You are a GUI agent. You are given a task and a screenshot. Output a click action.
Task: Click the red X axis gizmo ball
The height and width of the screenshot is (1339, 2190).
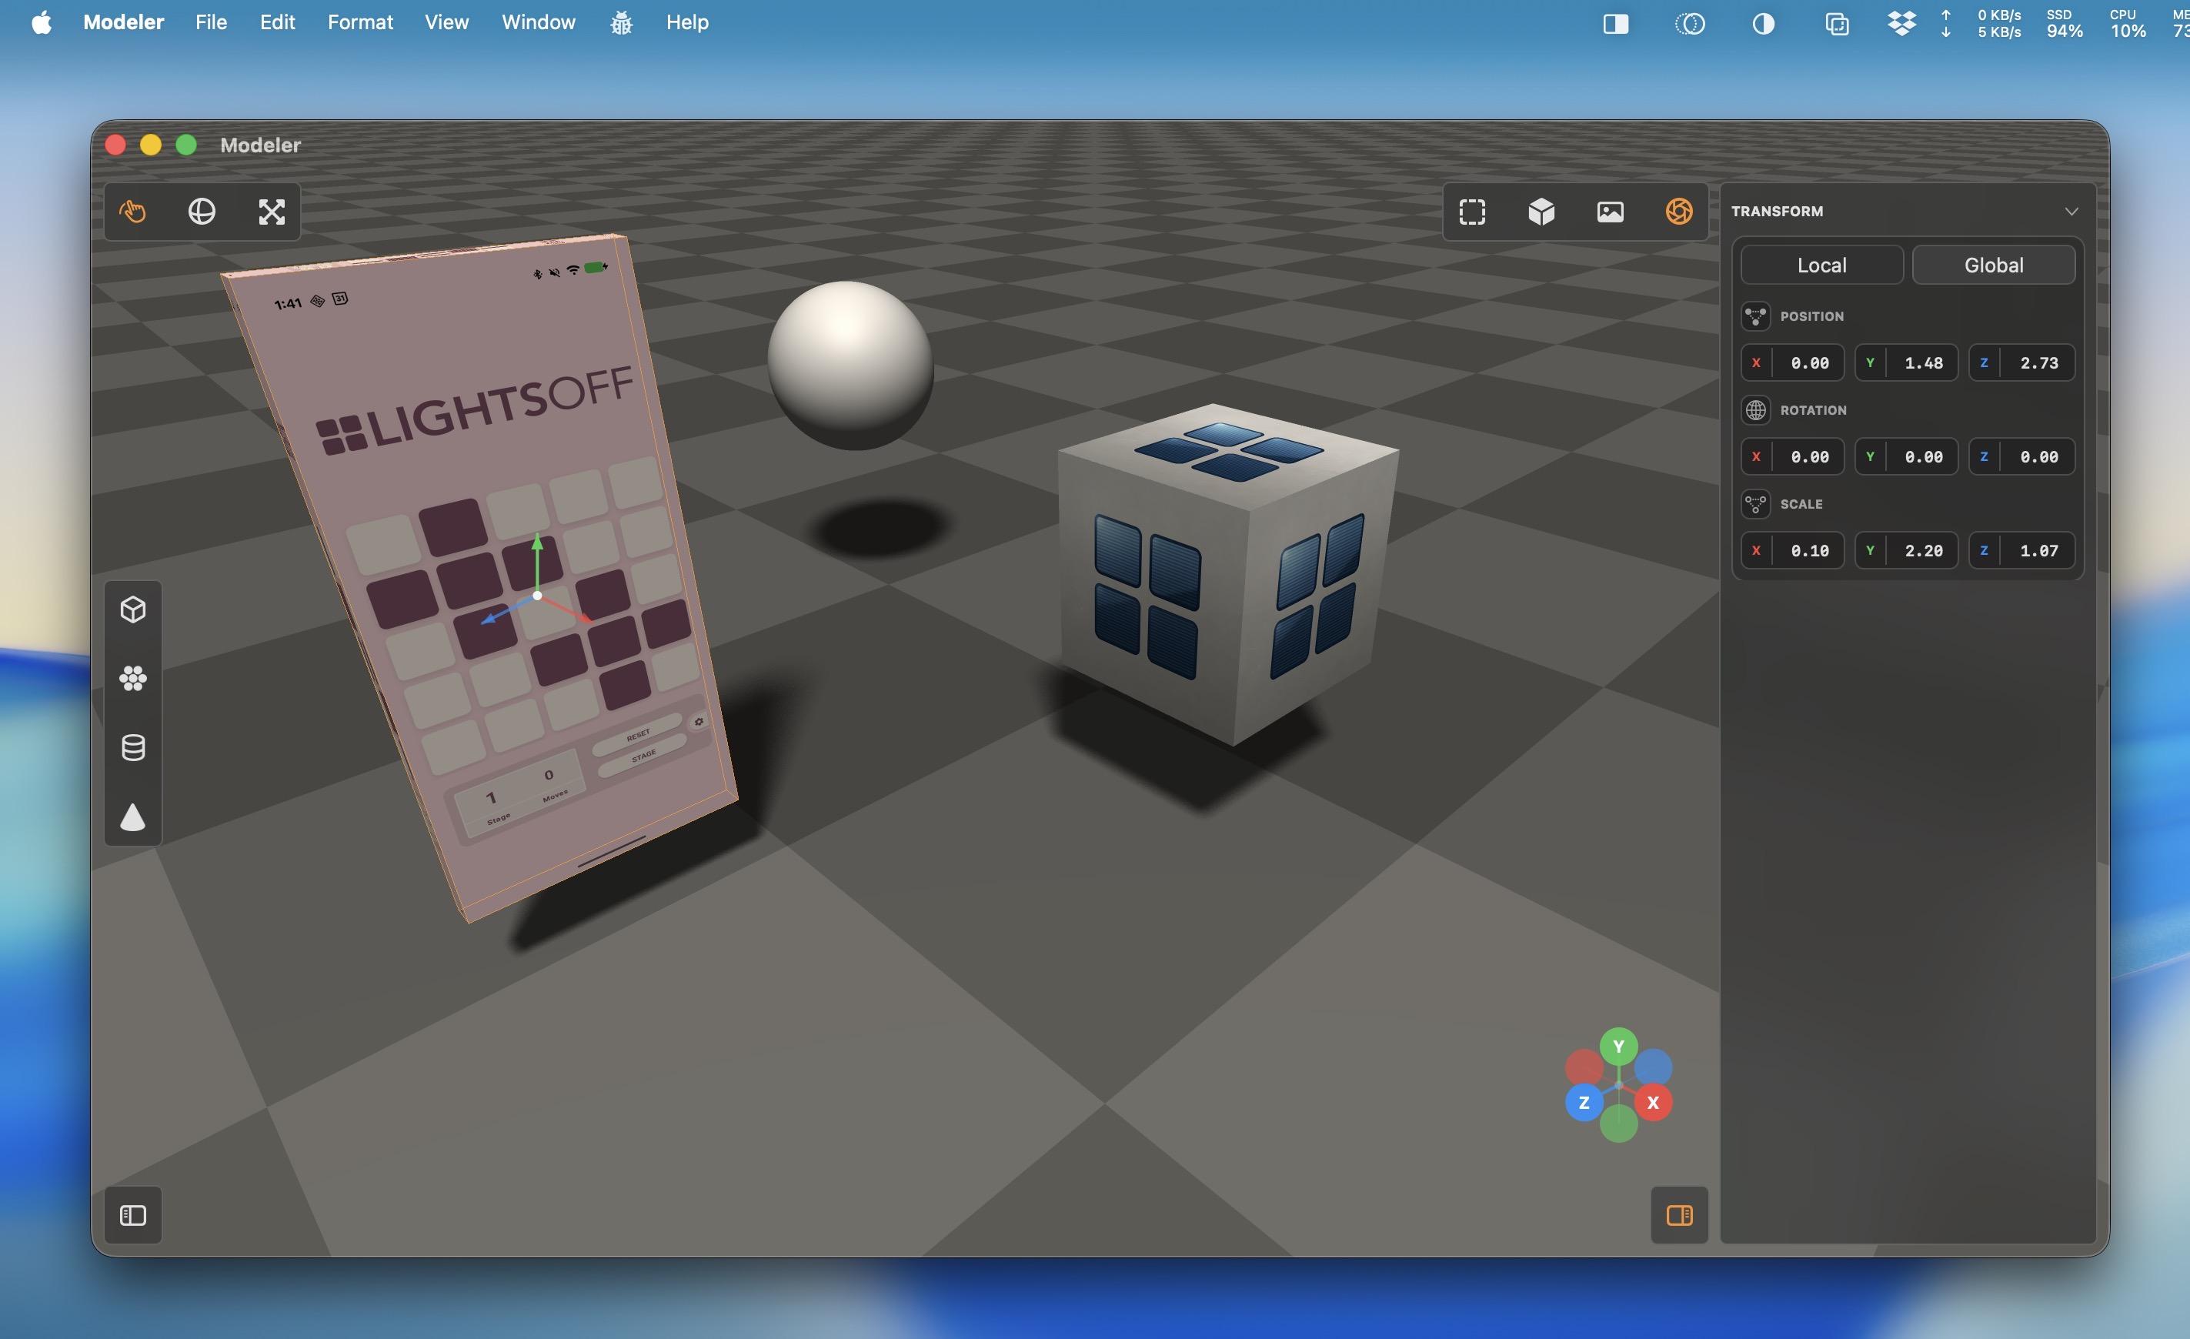click(1653, 1103)
